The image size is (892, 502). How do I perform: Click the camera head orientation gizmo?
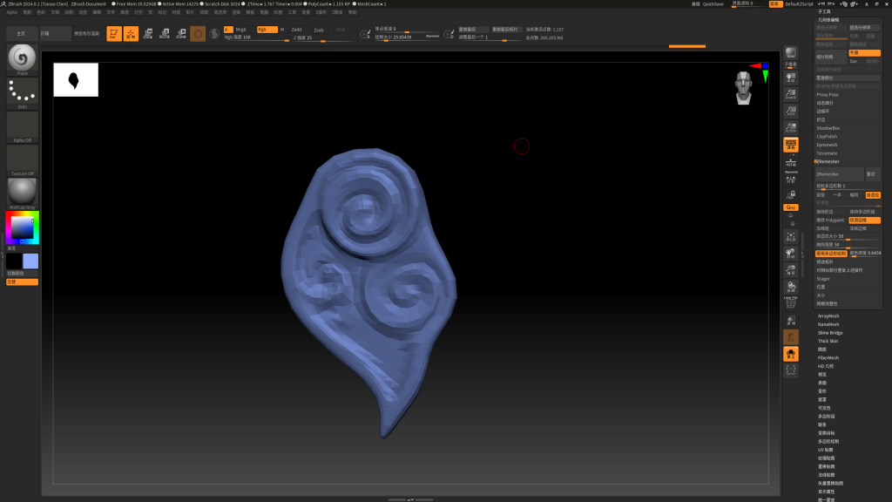(743, 87)
